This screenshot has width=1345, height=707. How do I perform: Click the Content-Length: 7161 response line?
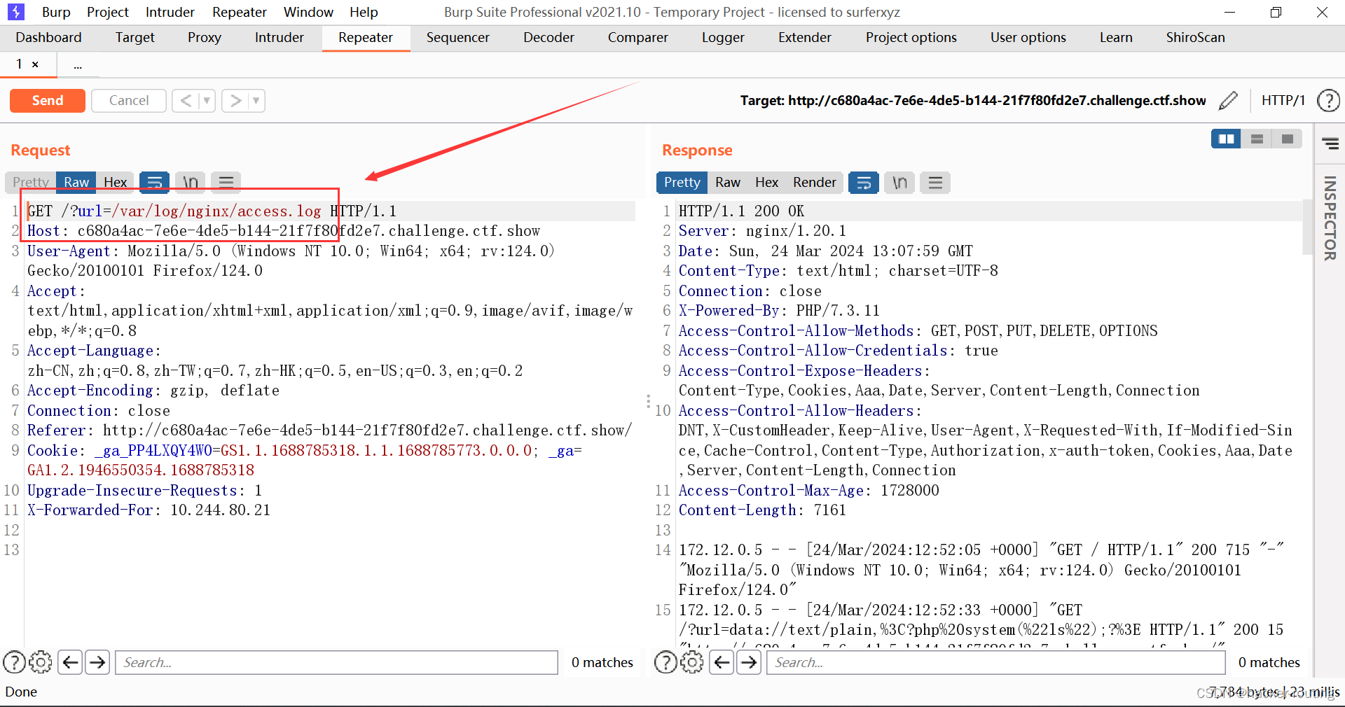coord(762,510)
